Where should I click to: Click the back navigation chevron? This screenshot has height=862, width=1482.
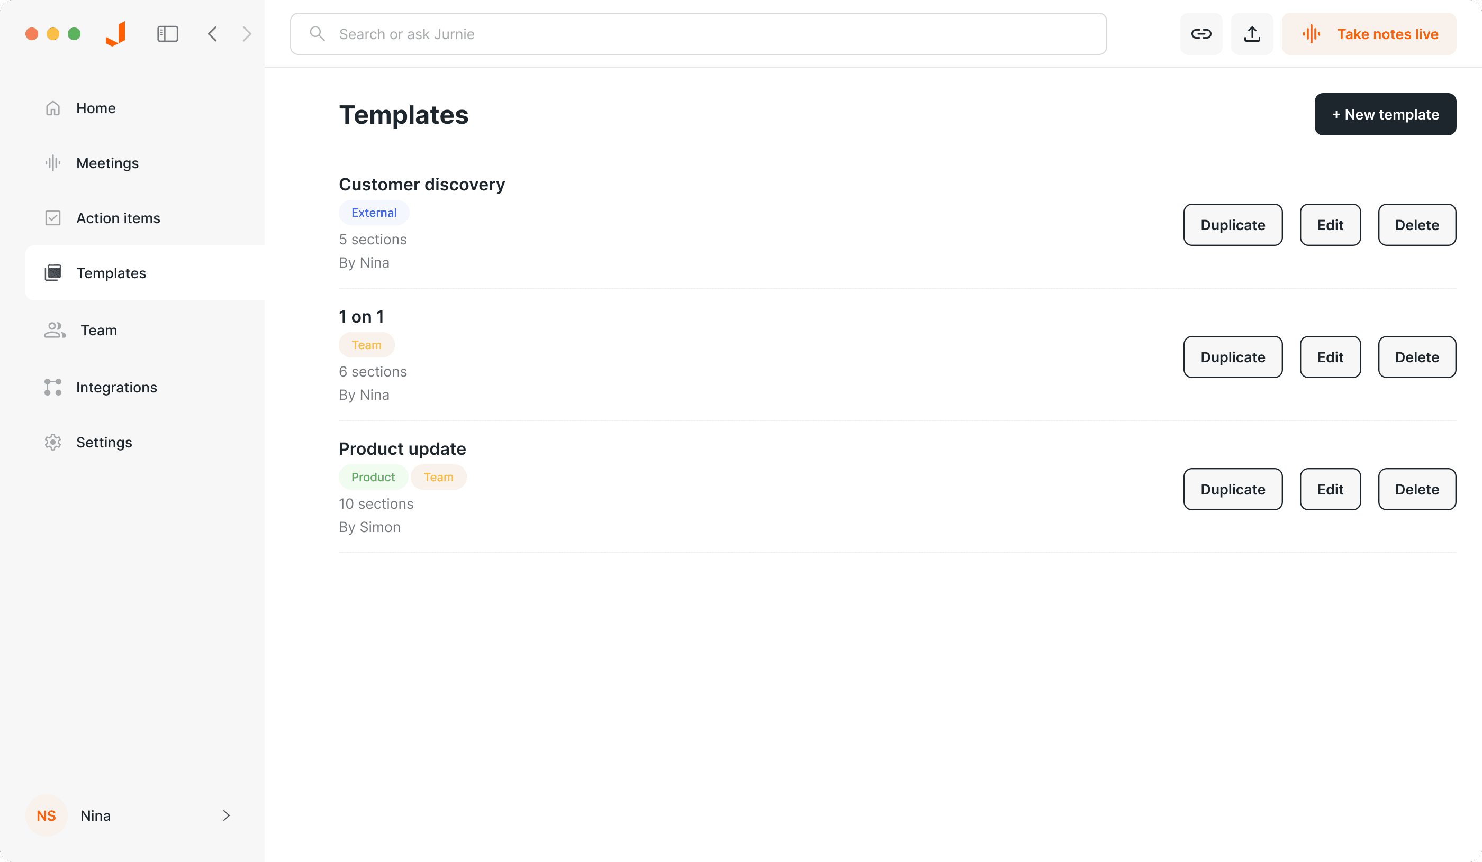[x=213, y=33]
